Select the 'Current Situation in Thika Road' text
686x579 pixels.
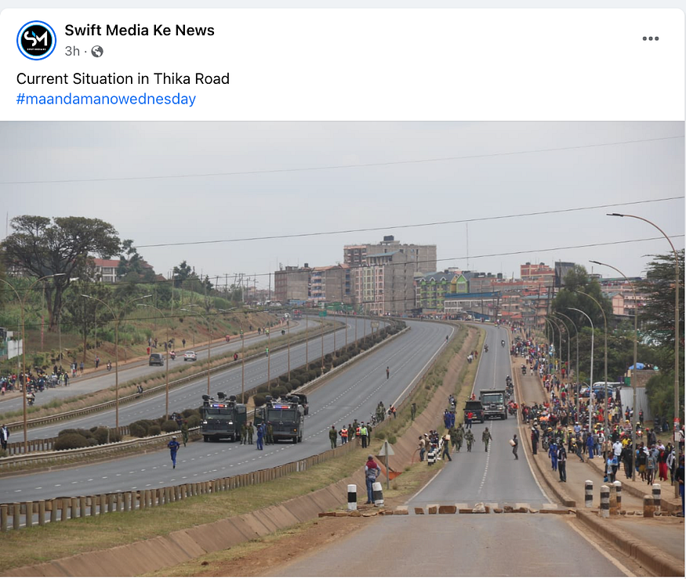tap(123, 78)
